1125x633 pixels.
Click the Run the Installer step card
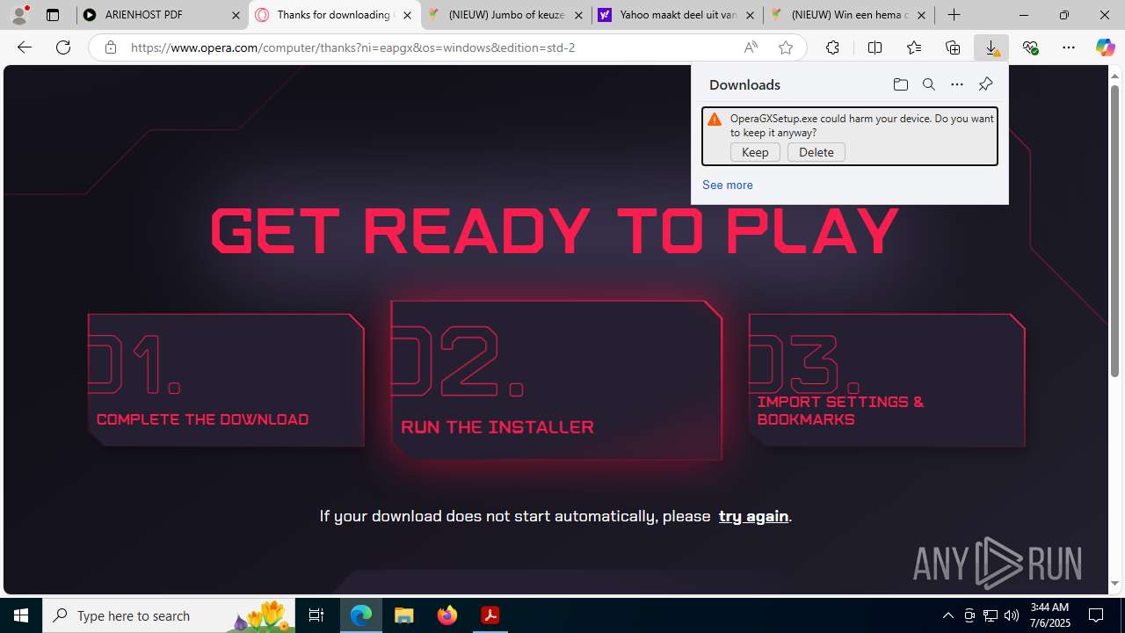(556, 380)
